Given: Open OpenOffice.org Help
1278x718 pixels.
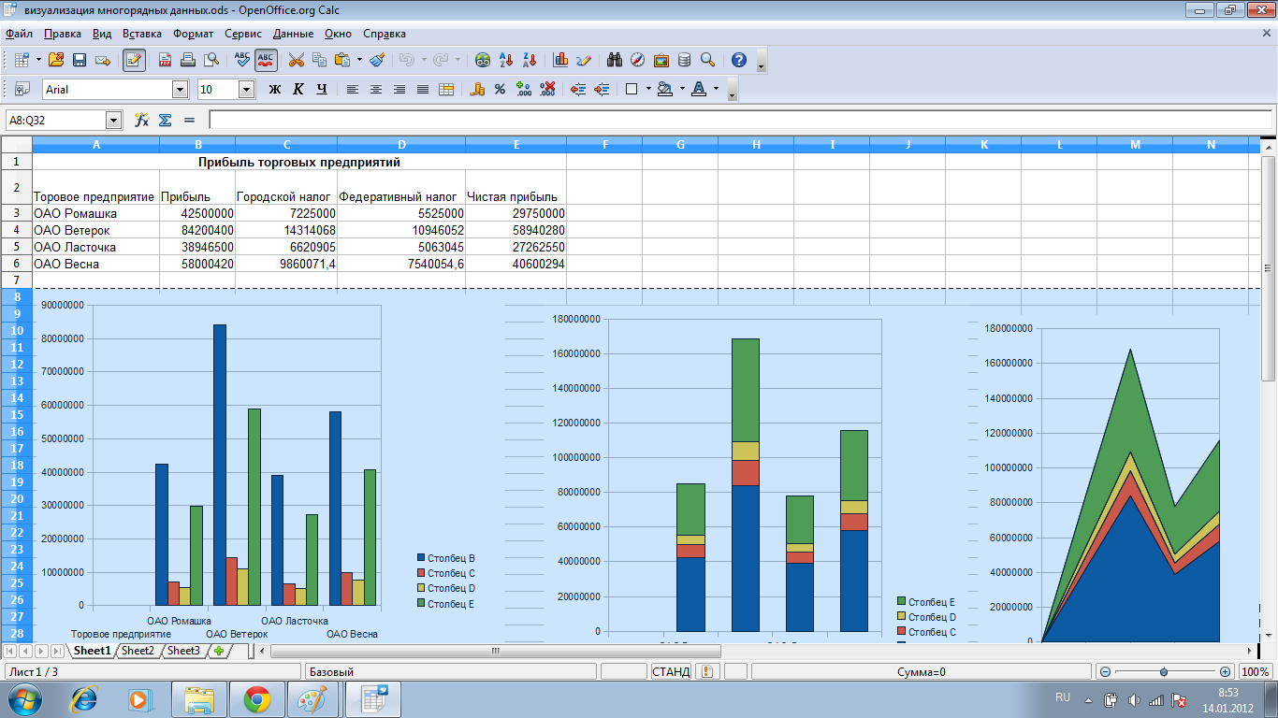Looking at the screenshot, I should click(x=739, y=60).
